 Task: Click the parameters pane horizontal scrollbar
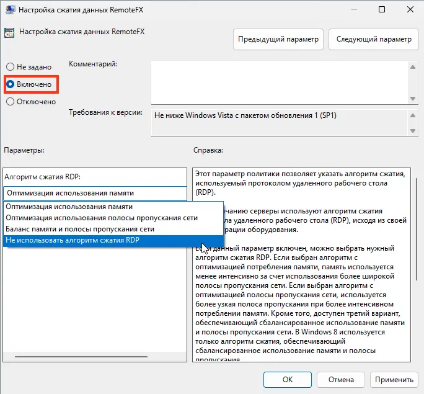81,357
